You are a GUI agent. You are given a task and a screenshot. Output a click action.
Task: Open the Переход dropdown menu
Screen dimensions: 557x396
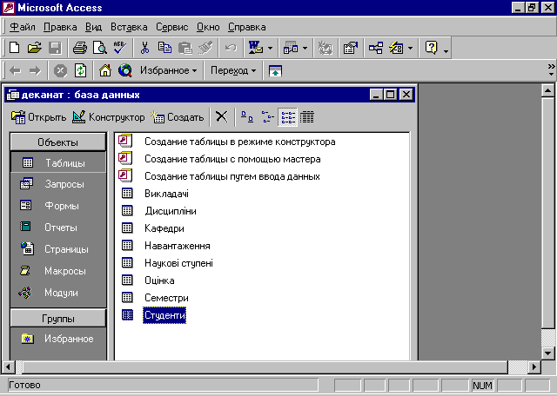coord(233,70)
